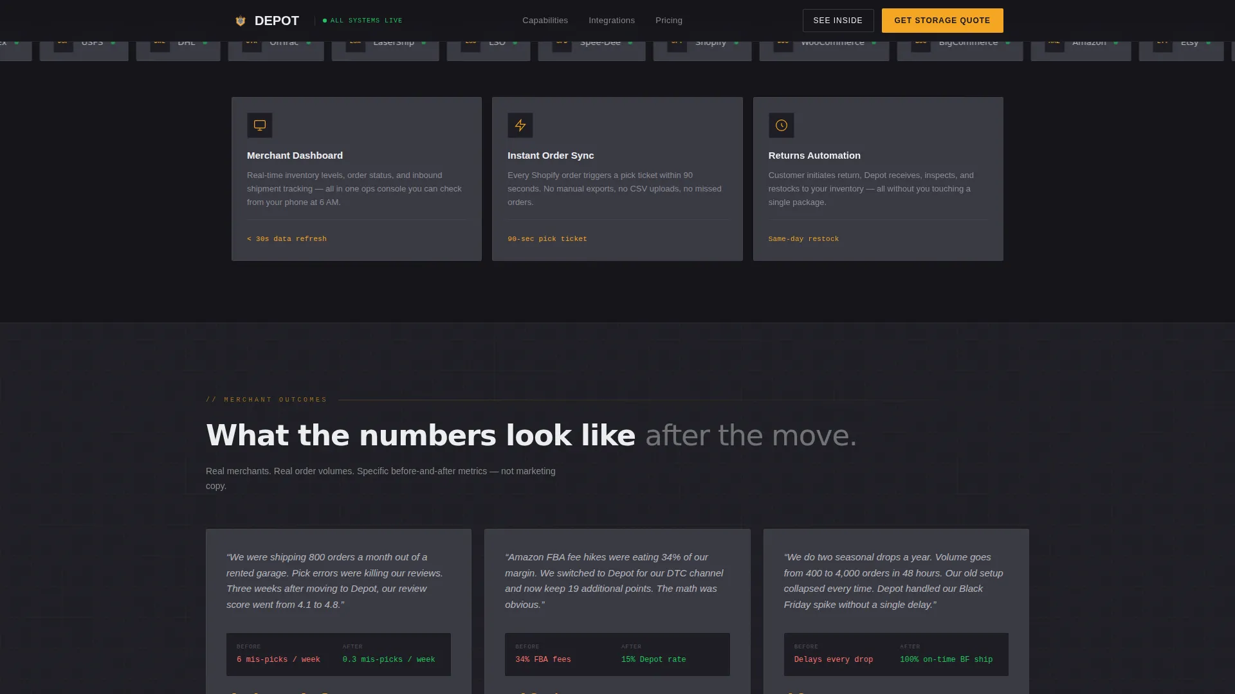The width and height of the screenshot is (1235, 694).
Task: Click the '34% FBA fees' before value
Action: tap(544, 660)
